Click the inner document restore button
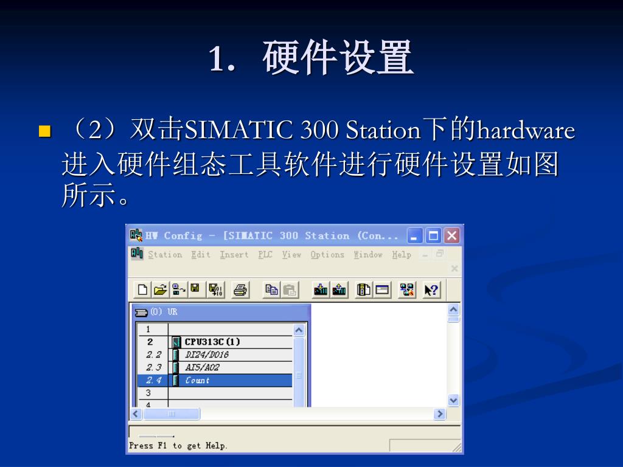This screenshot has height=467, width=623. pos(439,254)
